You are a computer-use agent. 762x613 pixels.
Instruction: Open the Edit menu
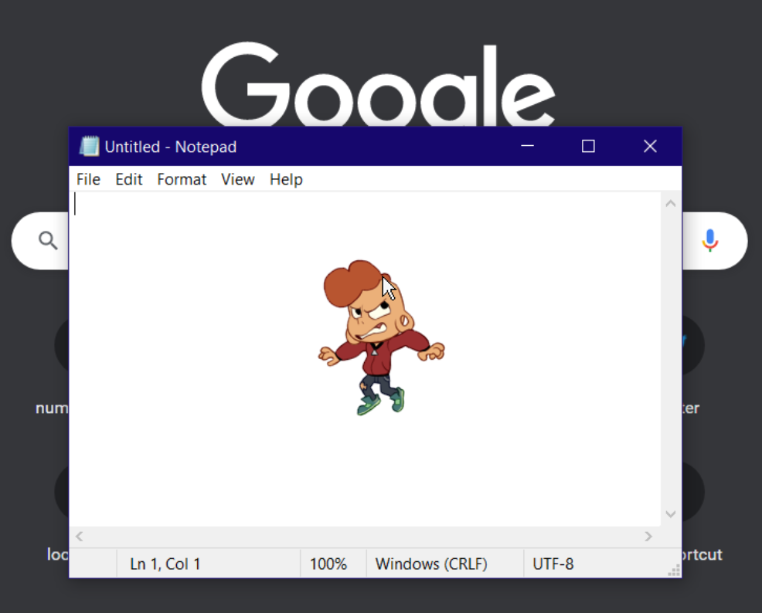tap(128, 179)
